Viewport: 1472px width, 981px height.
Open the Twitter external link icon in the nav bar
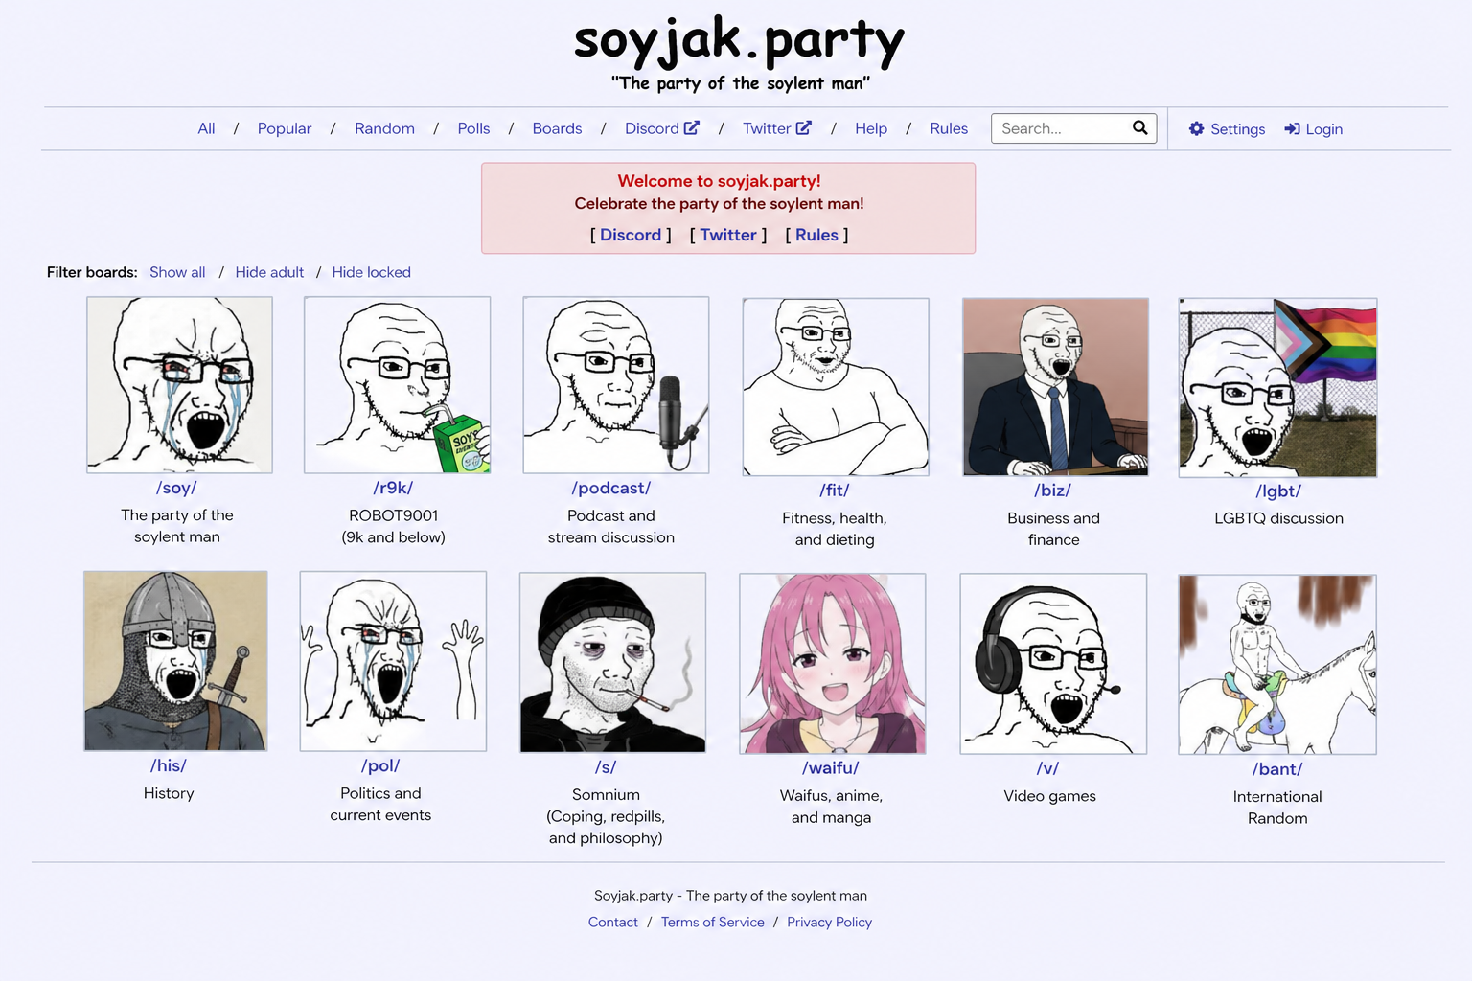(x=803, y=127)
